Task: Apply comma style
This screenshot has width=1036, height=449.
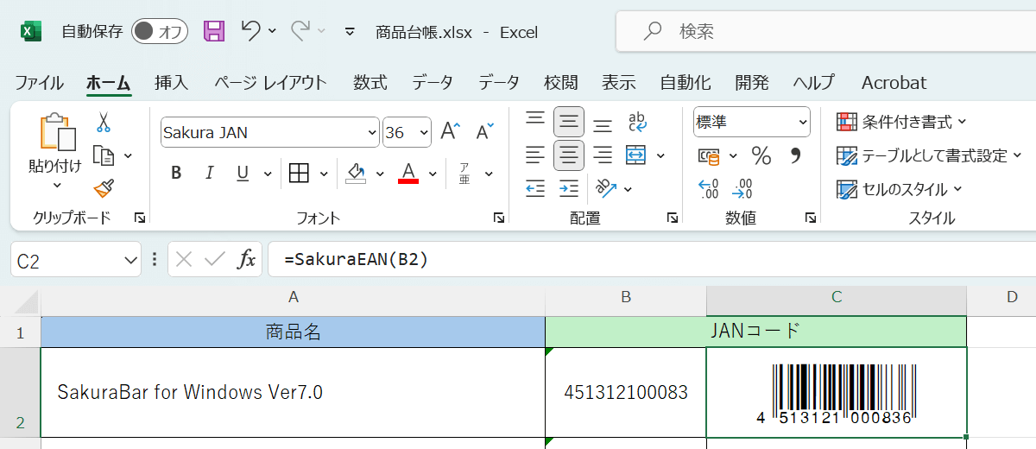Action: pos(796,155)
